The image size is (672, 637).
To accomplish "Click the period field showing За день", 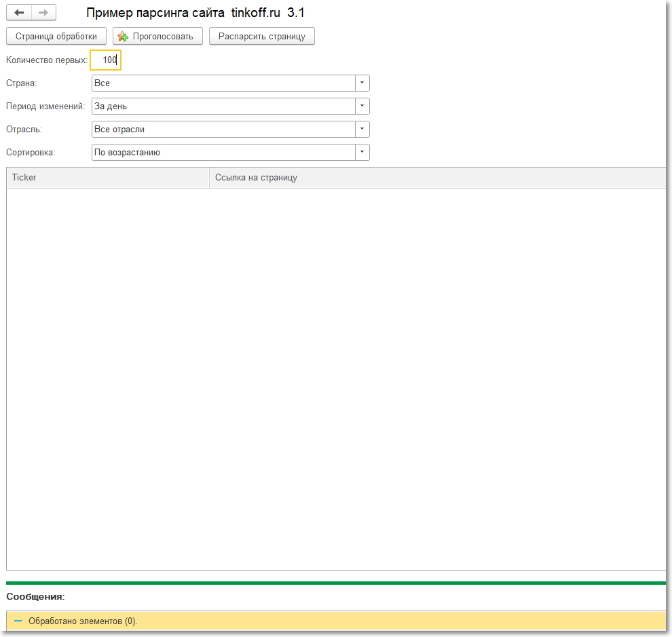I will [224, 107].
